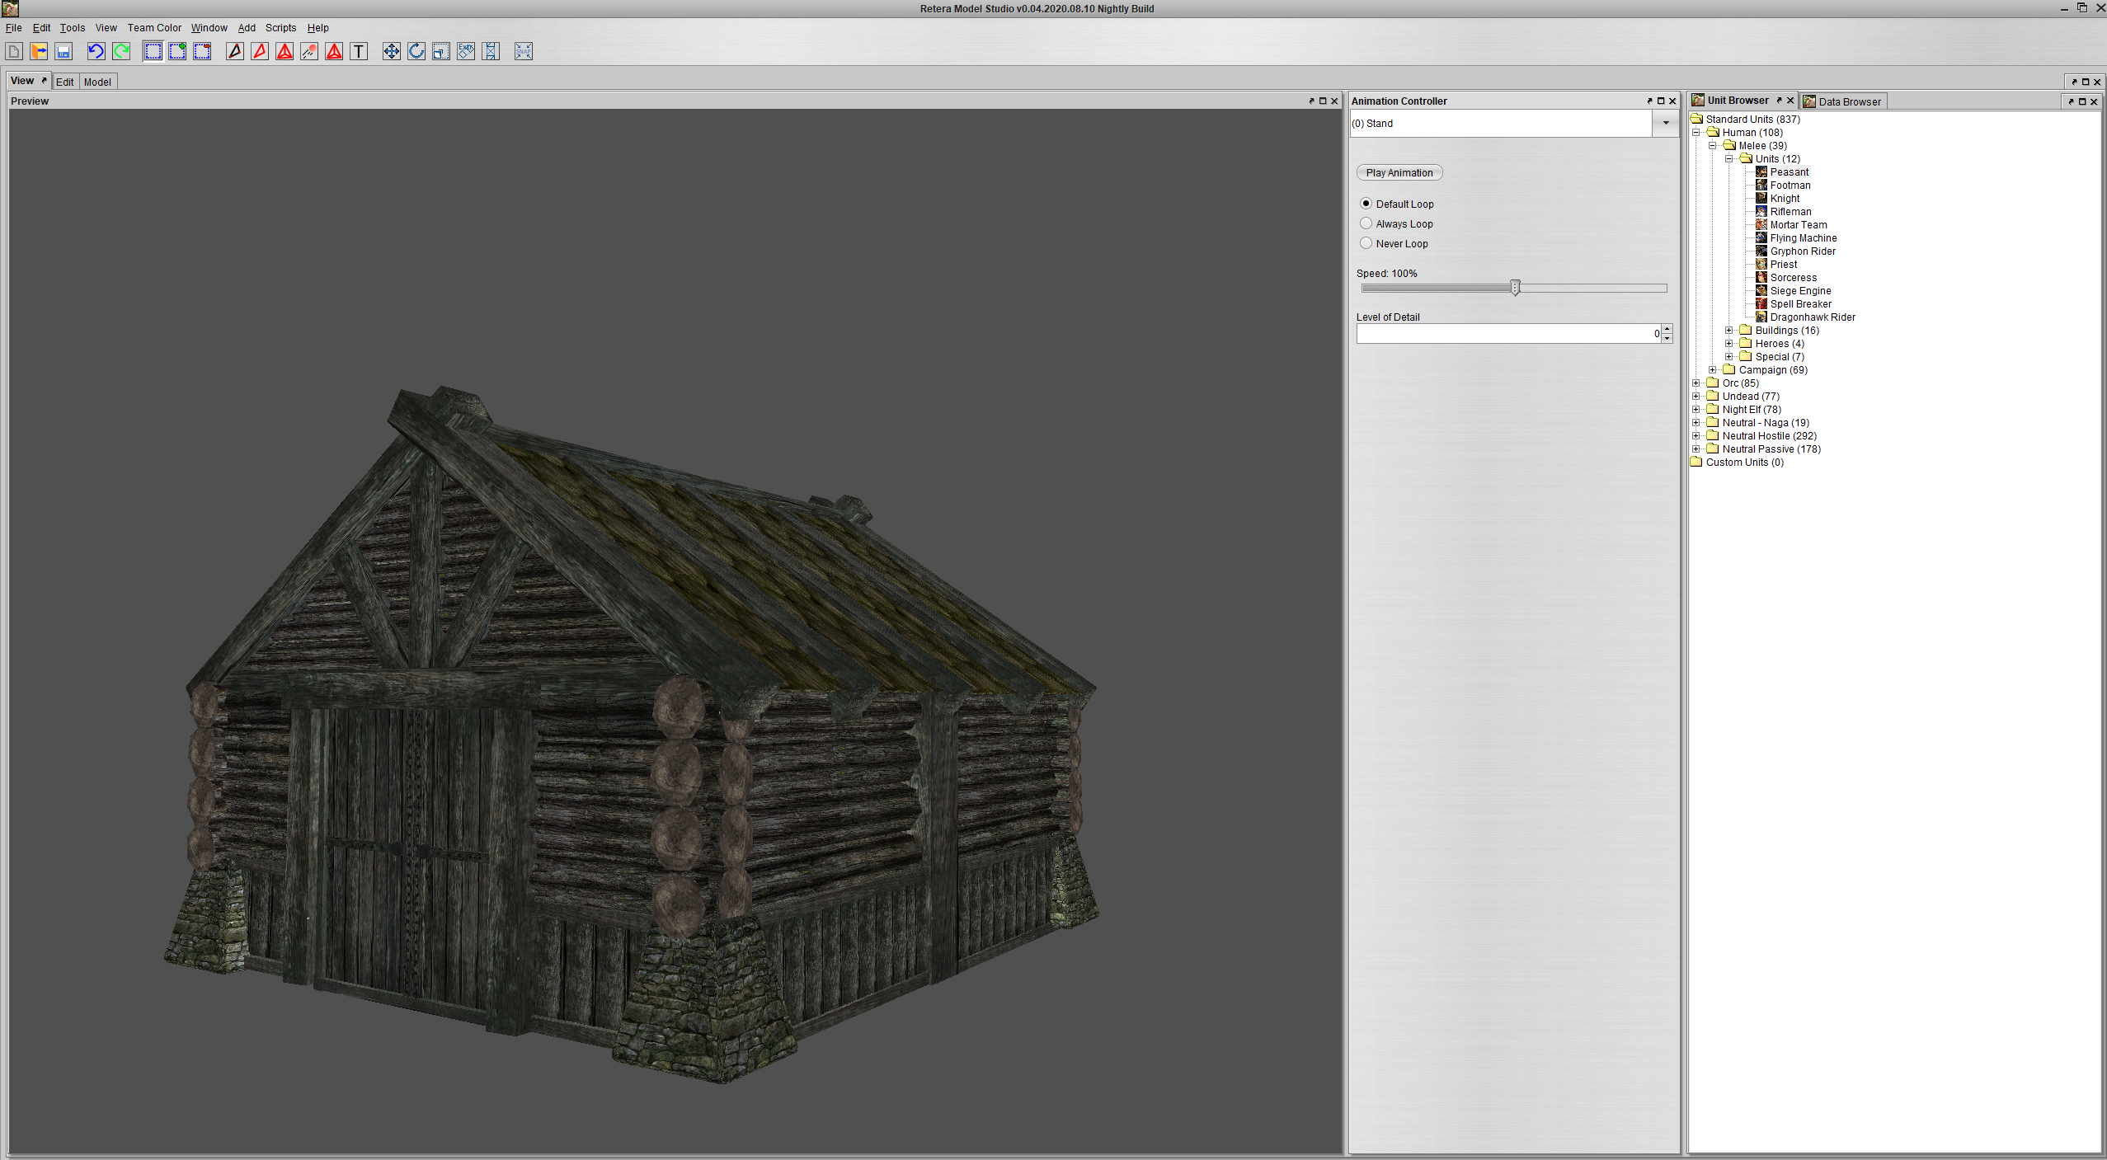
Task: Open the Team Color menu
Action: click(154, 28)
